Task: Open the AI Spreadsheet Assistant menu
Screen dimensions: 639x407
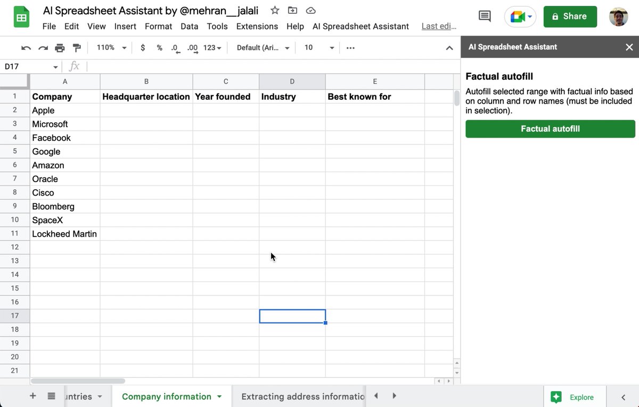Action: coord(361,26)
